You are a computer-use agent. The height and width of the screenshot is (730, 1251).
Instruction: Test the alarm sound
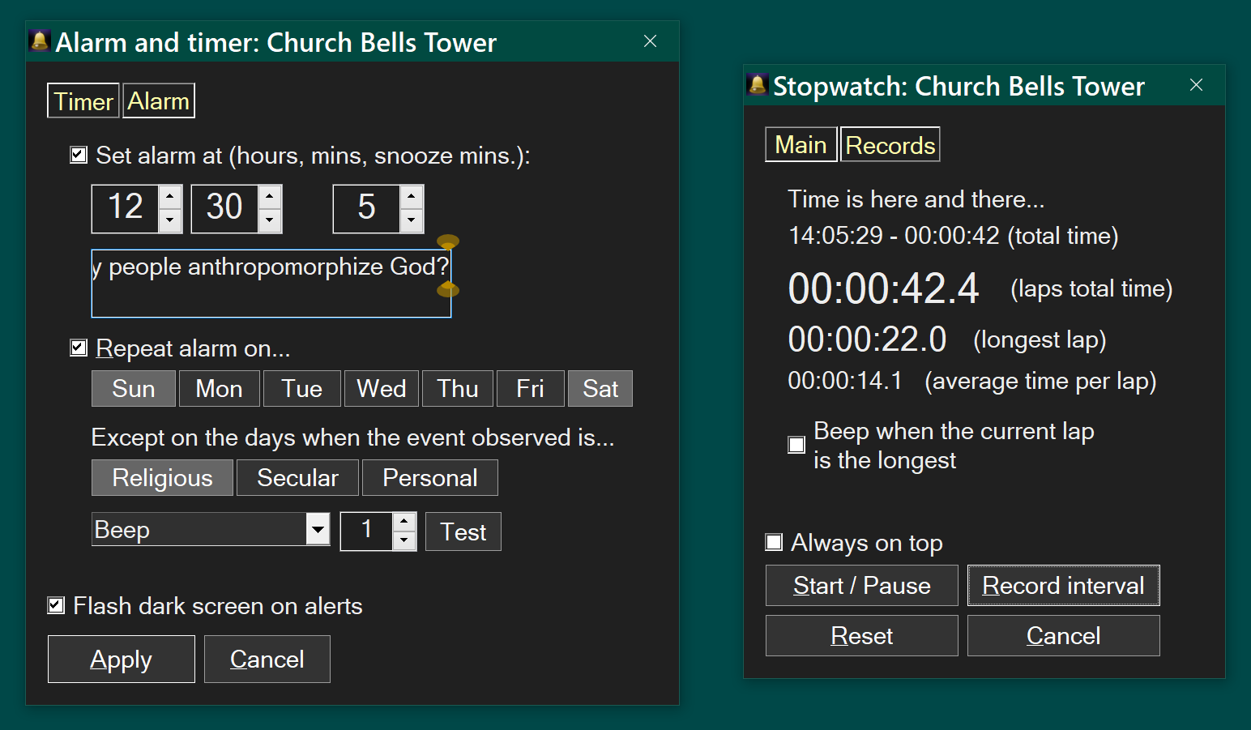(x=463, y=532)
